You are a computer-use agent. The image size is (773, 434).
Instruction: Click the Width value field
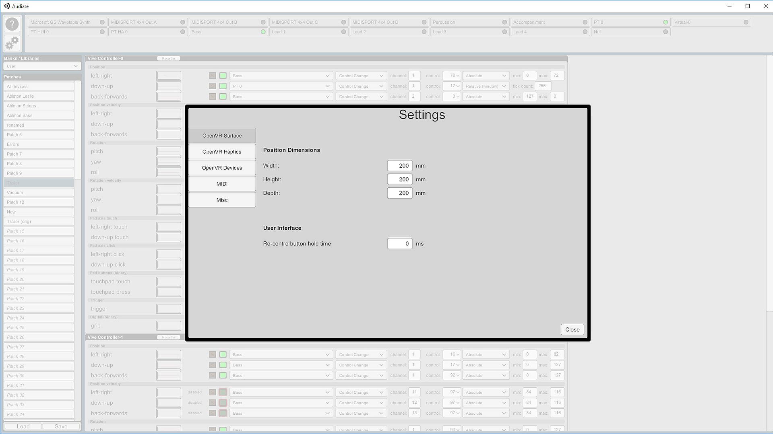[400, 166]
